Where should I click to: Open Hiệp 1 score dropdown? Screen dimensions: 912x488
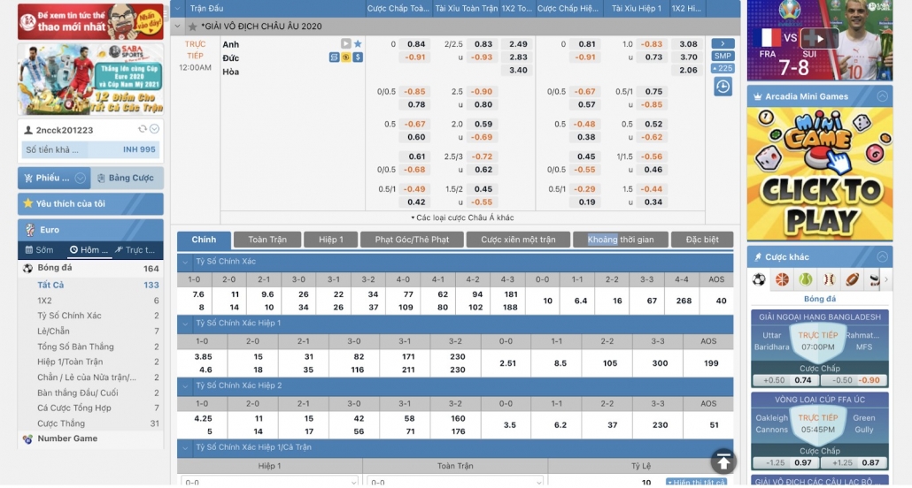point(269,481)
